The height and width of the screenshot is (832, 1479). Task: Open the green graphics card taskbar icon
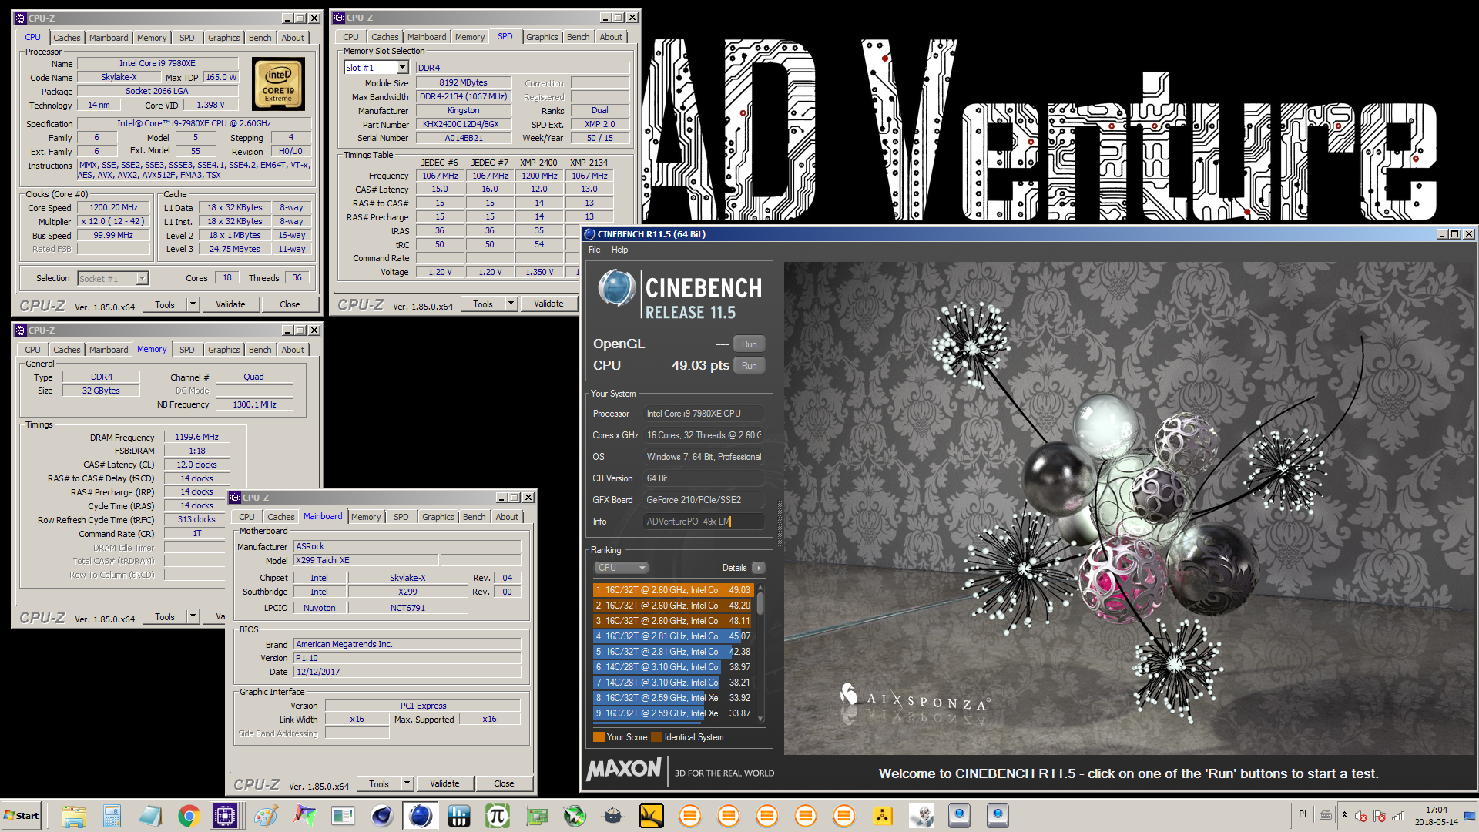tap(535, 815)
